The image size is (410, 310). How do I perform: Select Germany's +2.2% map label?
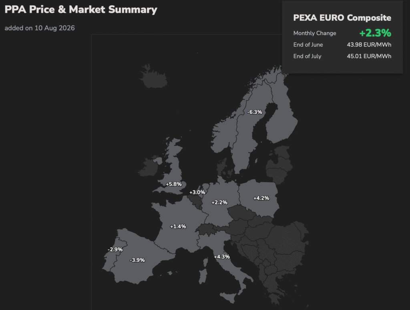pyautogui.click(x=219, y=202)
